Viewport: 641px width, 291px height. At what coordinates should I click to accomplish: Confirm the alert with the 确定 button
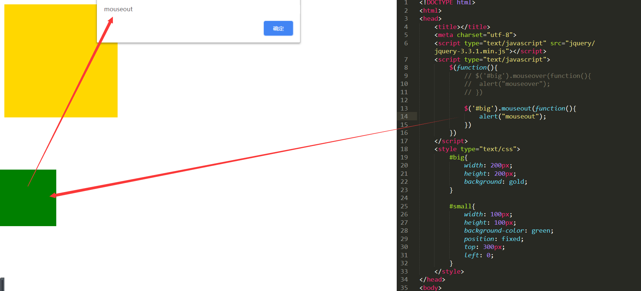click(278, 28)
